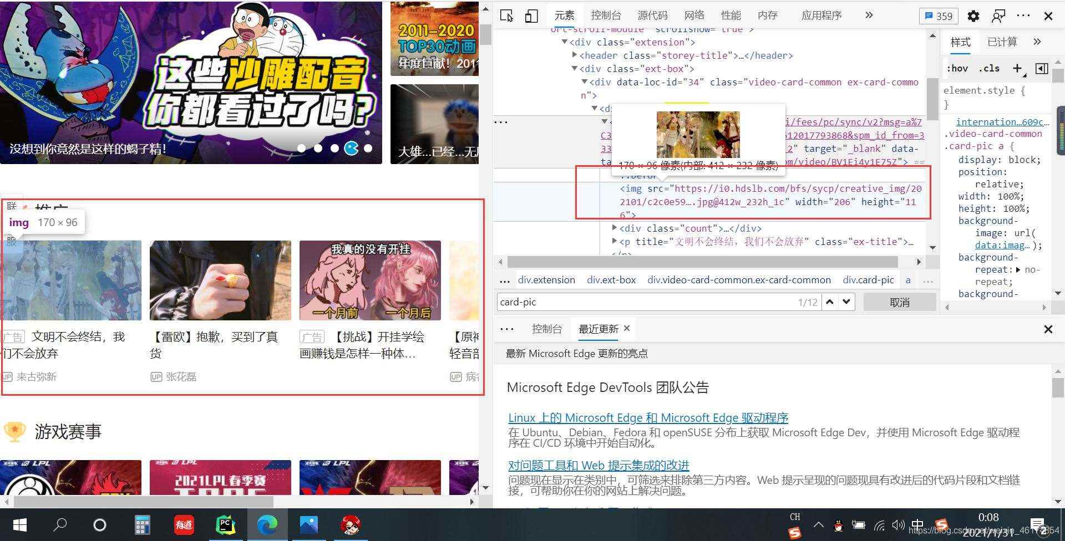The image size is (1065, 541).
Task: Click the feedback icon in DevTools toolbar
Action: [998, 16]
